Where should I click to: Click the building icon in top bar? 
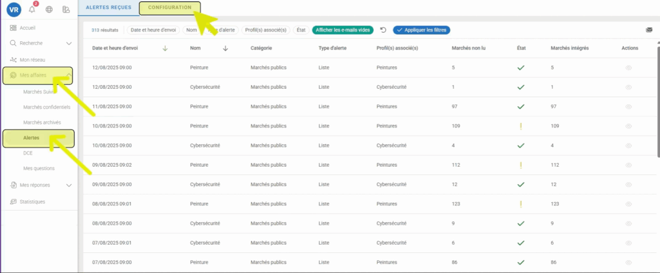click(66, 10)
